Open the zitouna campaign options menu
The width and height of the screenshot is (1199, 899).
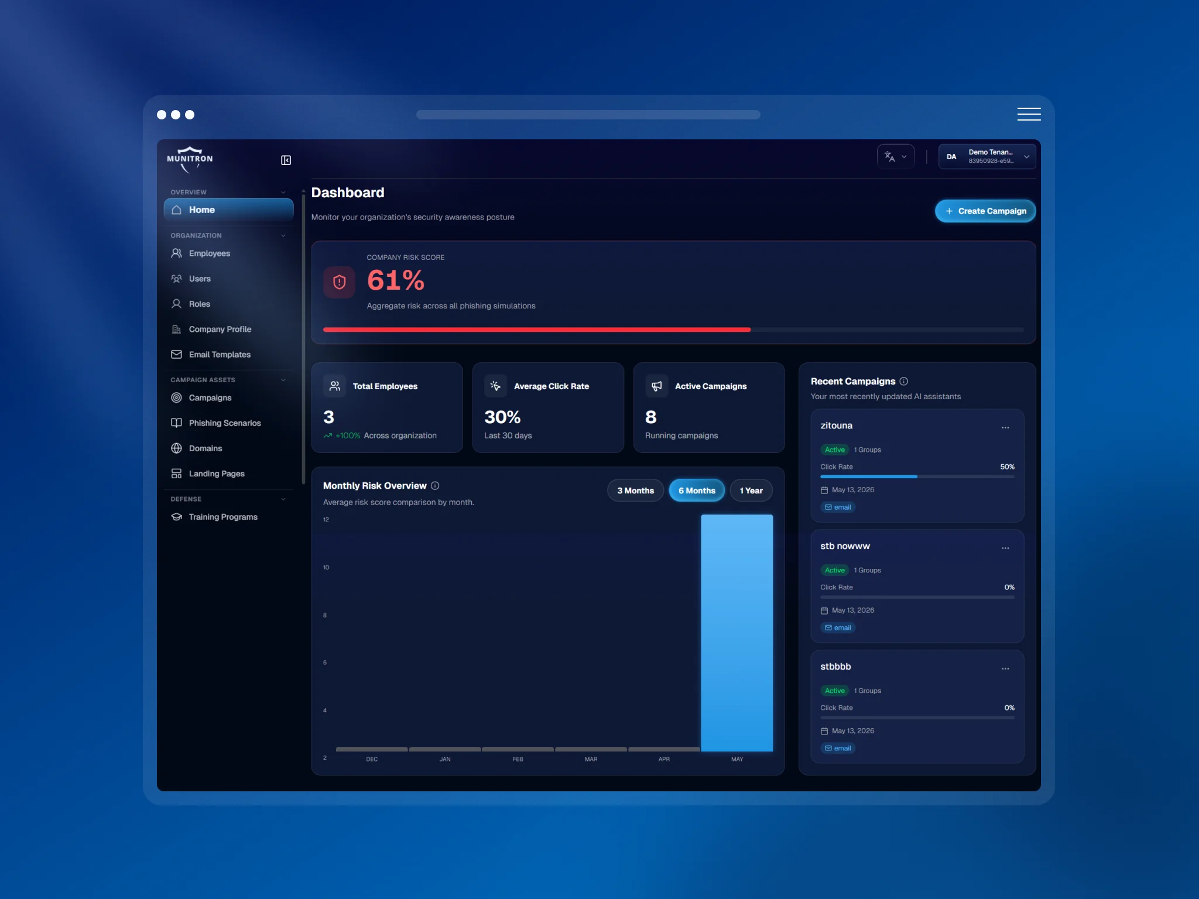click(1005, 428)
